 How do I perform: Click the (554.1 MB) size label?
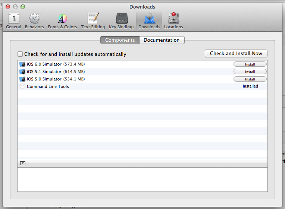click(74, 79)
